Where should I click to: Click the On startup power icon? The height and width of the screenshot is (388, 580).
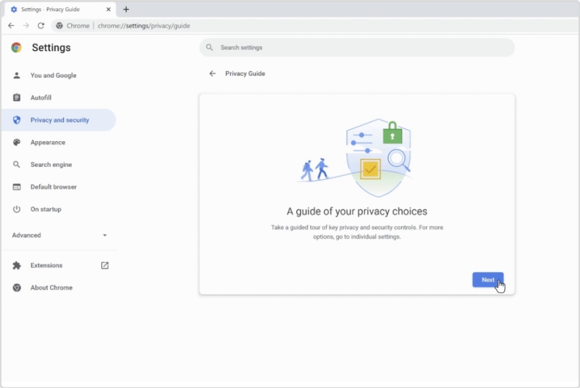[x=17, y=209]
